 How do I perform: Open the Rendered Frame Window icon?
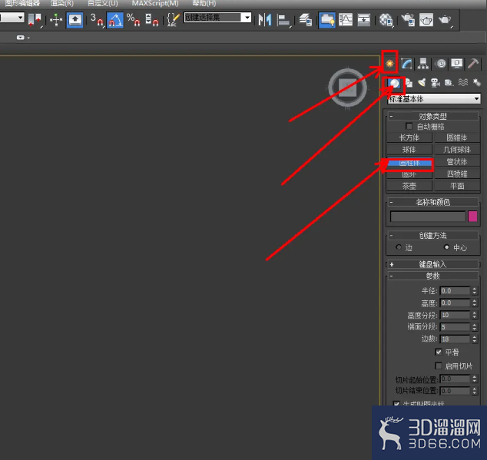click(426, 19)
